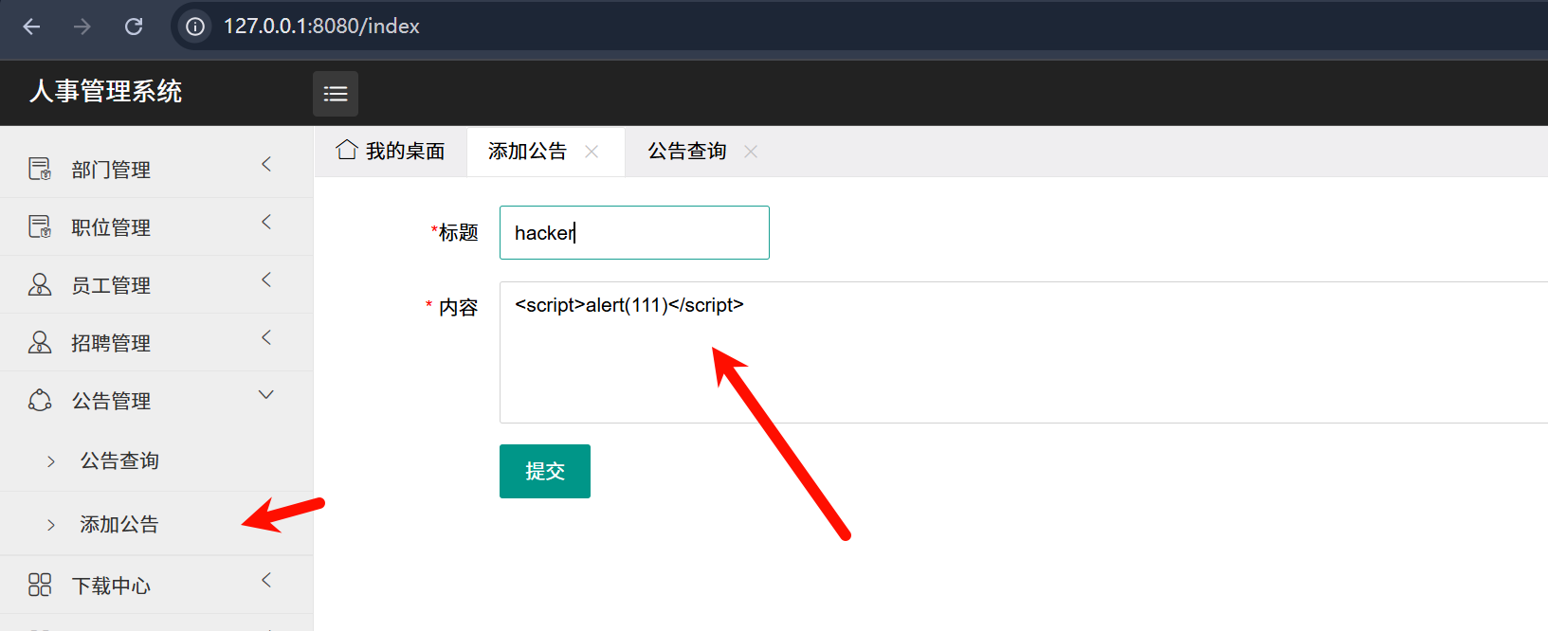Image resolution: width=1548 pixels, height=631 pixels.
Task: Expand the 下载中心 menu chevron
Action: point(266,581)
